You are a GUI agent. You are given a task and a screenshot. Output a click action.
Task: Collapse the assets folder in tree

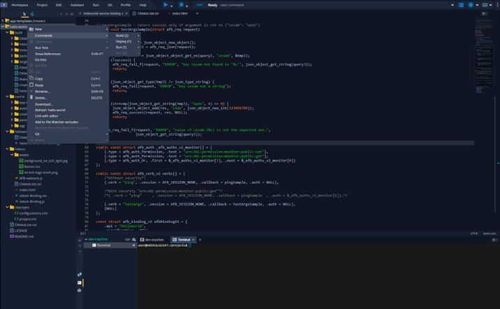coord(12,154)
